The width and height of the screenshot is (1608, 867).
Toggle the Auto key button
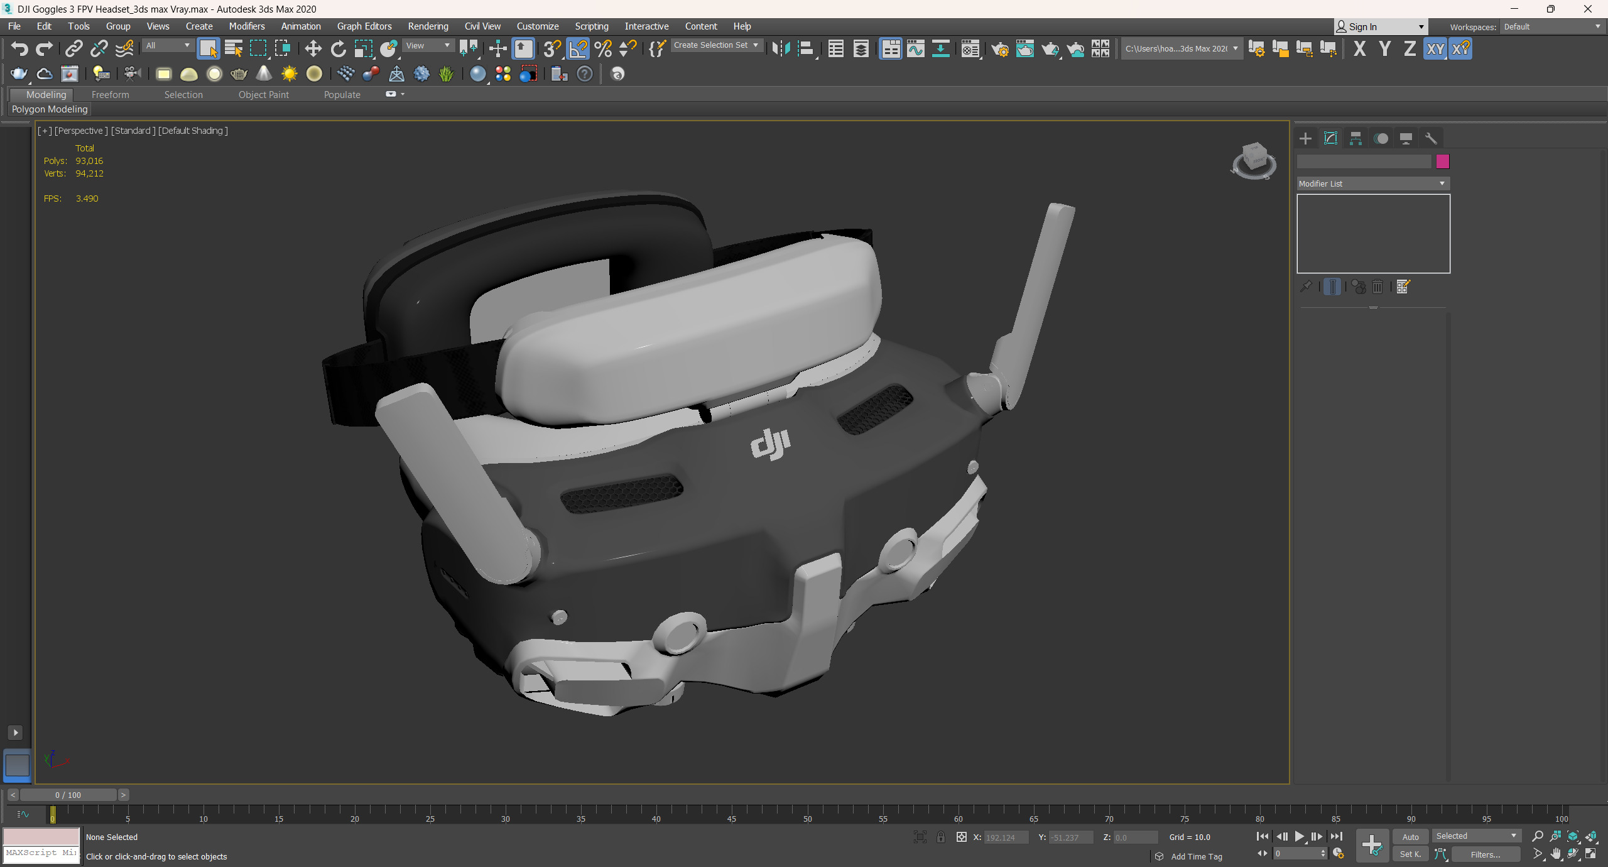point(1410,837)
